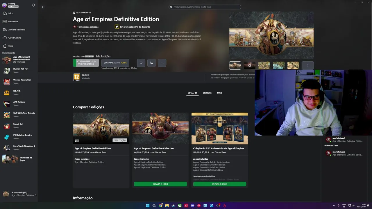Viewport: 372px width, 209px height.
Task: Switch to the Mais tab
Action: [219, 93]
